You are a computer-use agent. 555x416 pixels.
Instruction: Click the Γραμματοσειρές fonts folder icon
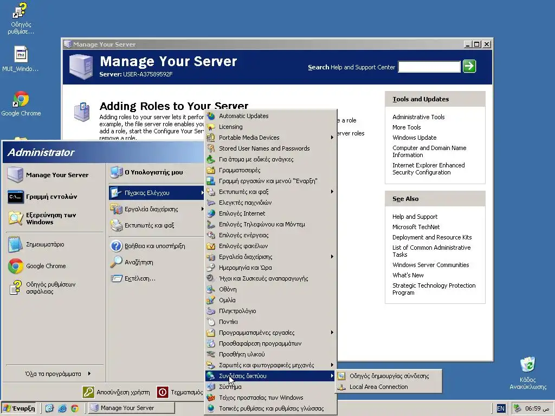211,170
